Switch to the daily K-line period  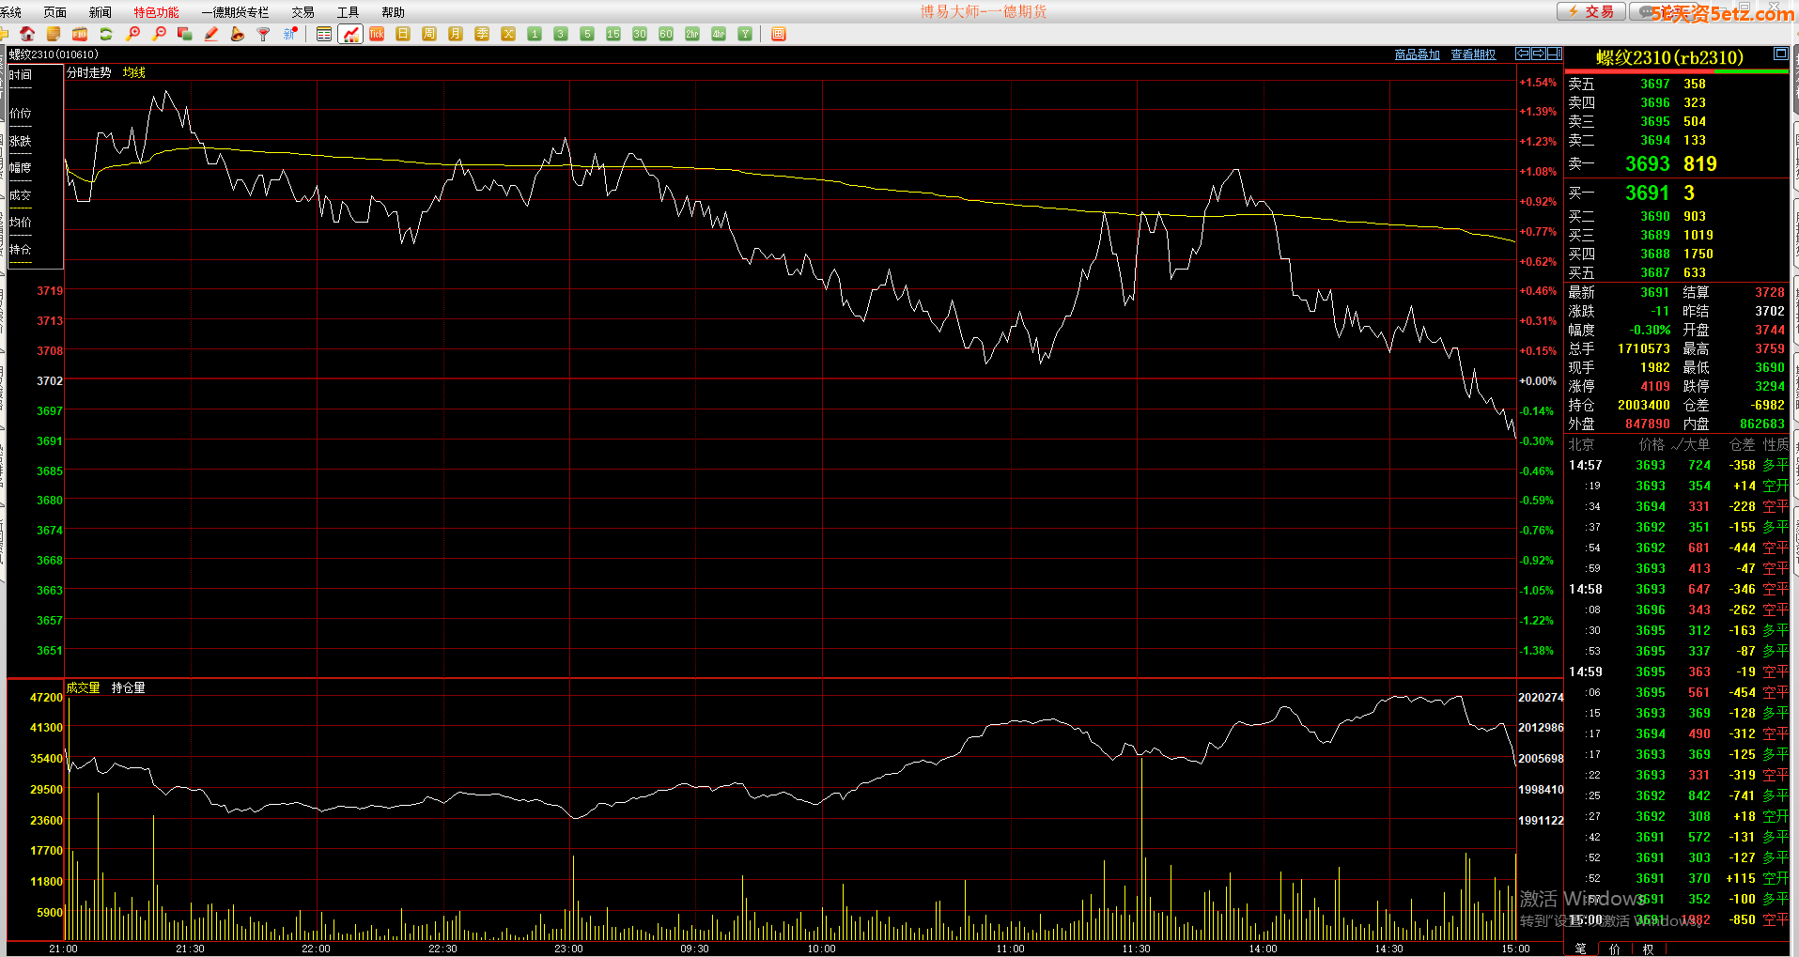click(x=403, y=34)
